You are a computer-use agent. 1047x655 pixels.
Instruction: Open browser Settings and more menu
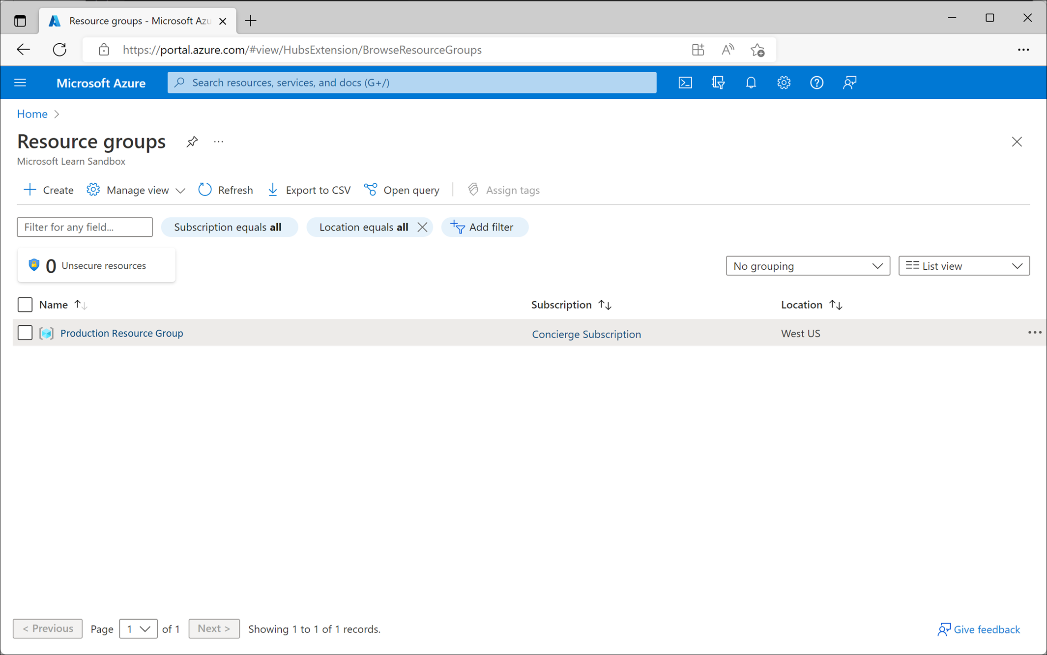coord(1023,50)
